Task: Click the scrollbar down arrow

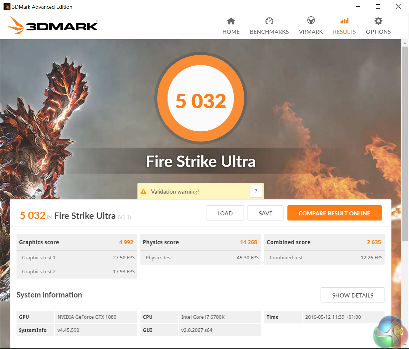Action: [x=405, y=345]
